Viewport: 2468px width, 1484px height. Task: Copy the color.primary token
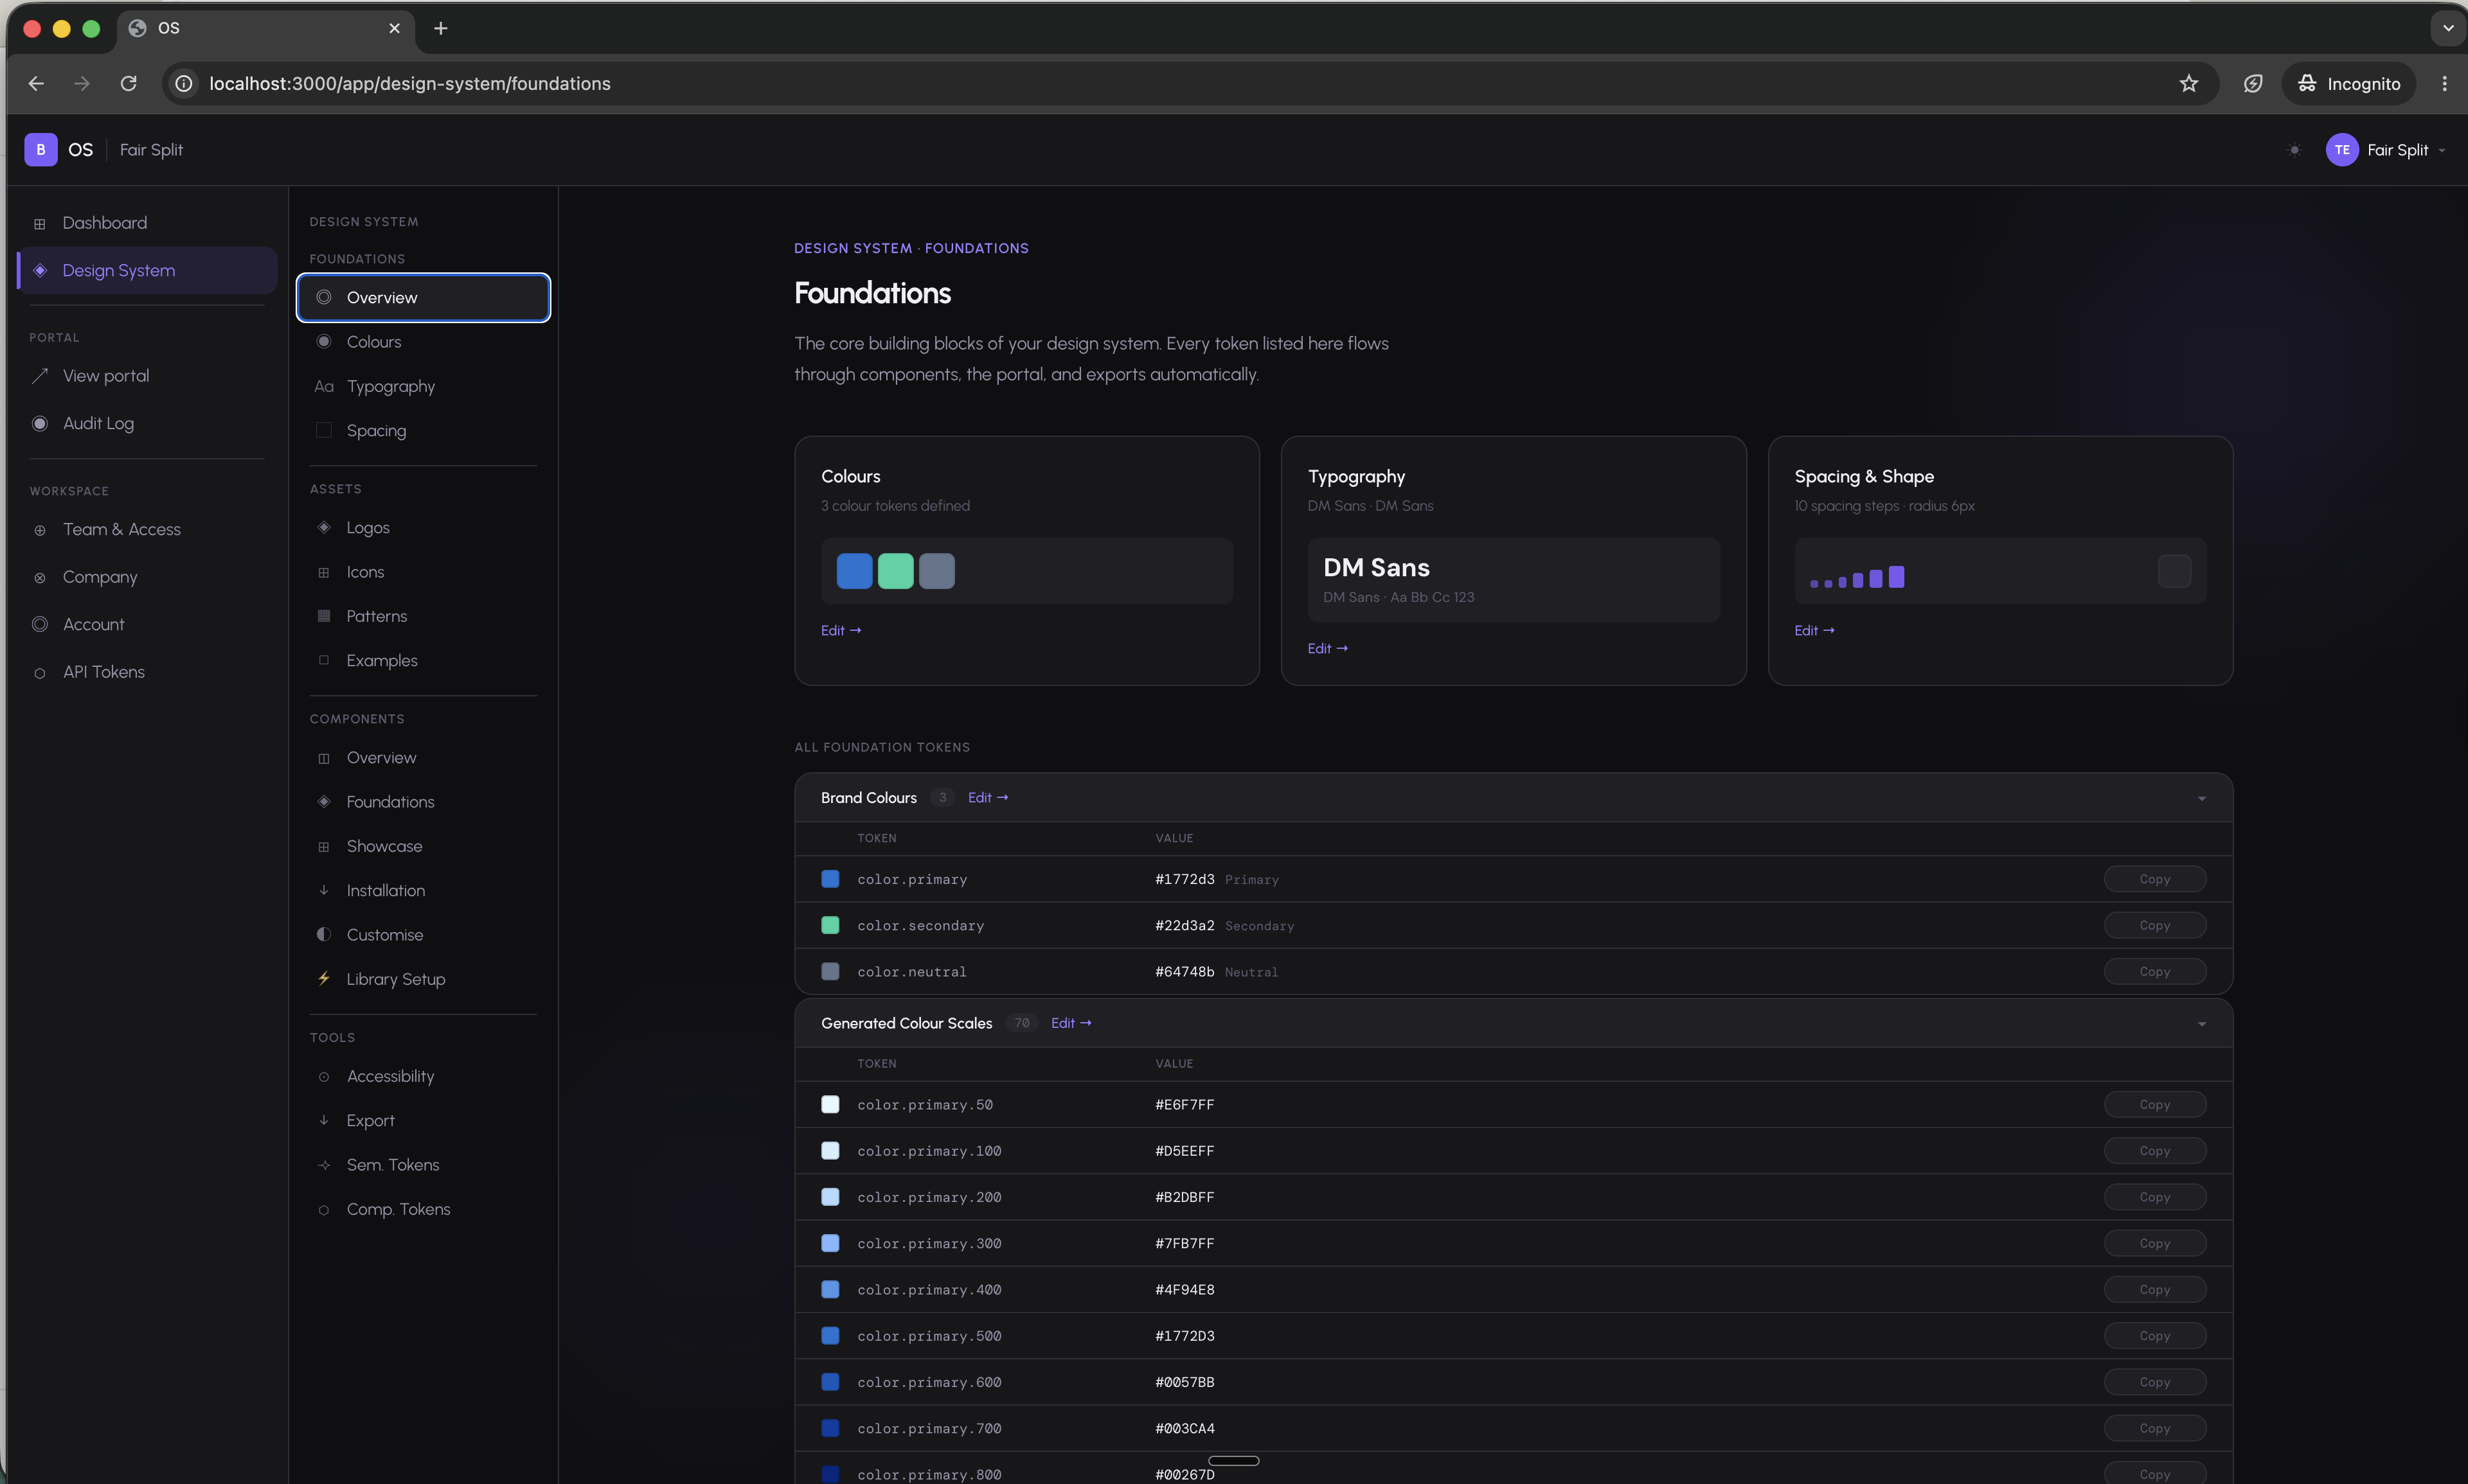click(2155, 879)
